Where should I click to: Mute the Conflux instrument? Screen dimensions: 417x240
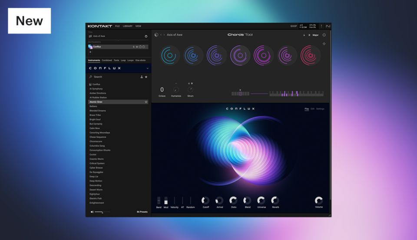(x=137, y=47)
